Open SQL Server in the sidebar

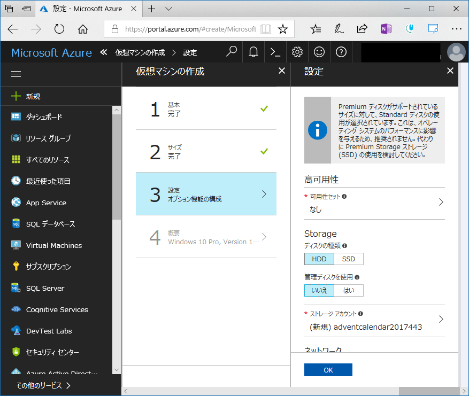(x=57, y=288)
